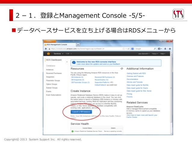Select the RDS Management Console tab
Screen dimensions: 192x144
tap(60, 45)
